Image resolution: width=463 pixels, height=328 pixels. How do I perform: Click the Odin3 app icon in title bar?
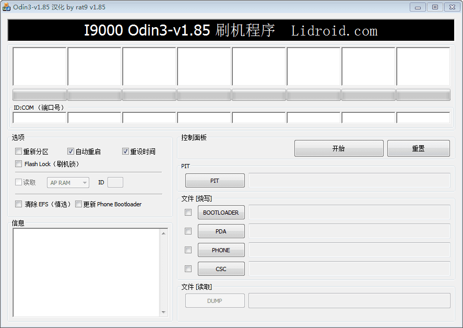(x=6, y=7)
